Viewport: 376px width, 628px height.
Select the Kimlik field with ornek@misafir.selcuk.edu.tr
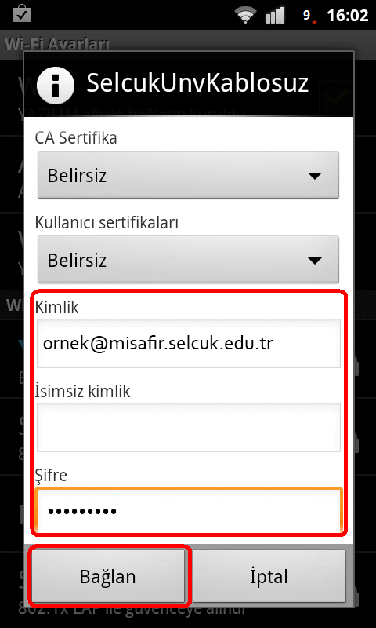tap(189, 343)
